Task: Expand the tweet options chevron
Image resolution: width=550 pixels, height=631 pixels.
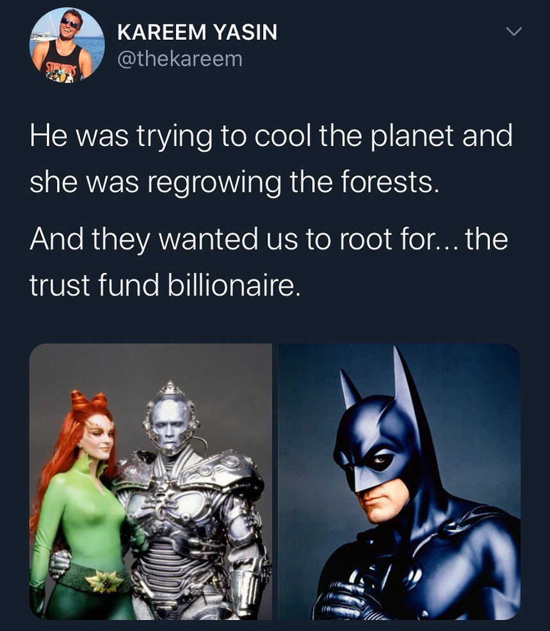Action: (x=514, y=32)
